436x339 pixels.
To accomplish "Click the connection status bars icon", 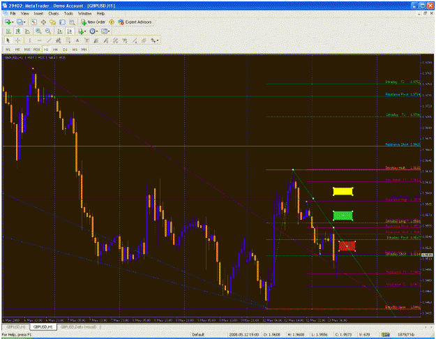I will 385,335.
